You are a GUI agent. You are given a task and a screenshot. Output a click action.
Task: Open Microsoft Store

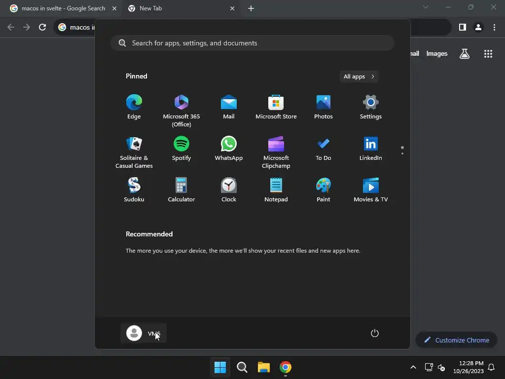tap(276, 107)
